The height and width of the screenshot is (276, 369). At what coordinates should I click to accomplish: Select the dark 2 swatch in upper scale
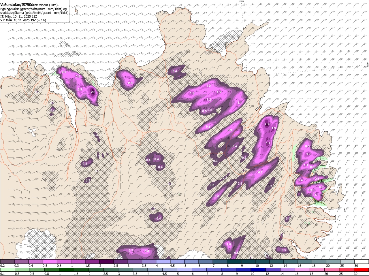pos(106,261)
